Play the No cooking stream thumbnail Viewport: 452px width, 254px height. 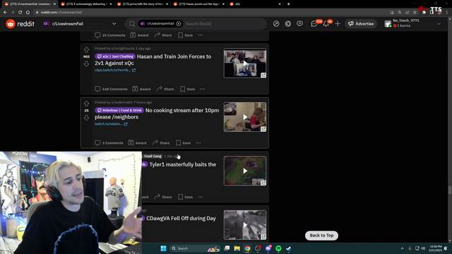click(x=245, y=117)
